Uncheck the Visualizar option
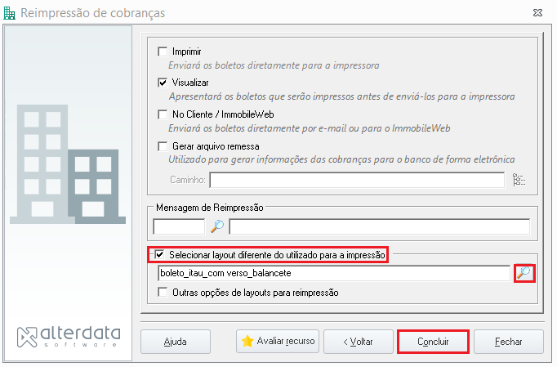 click(163, 83)
